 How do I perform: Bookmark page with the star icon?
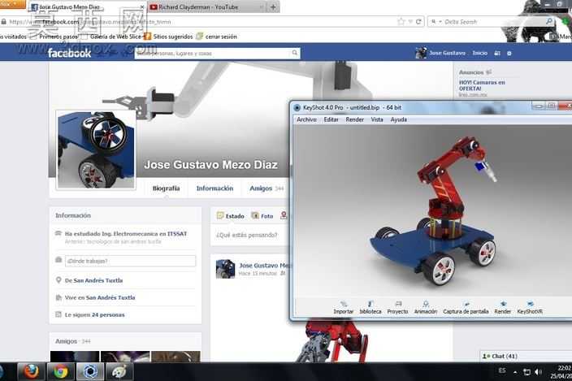pos(401,22)
